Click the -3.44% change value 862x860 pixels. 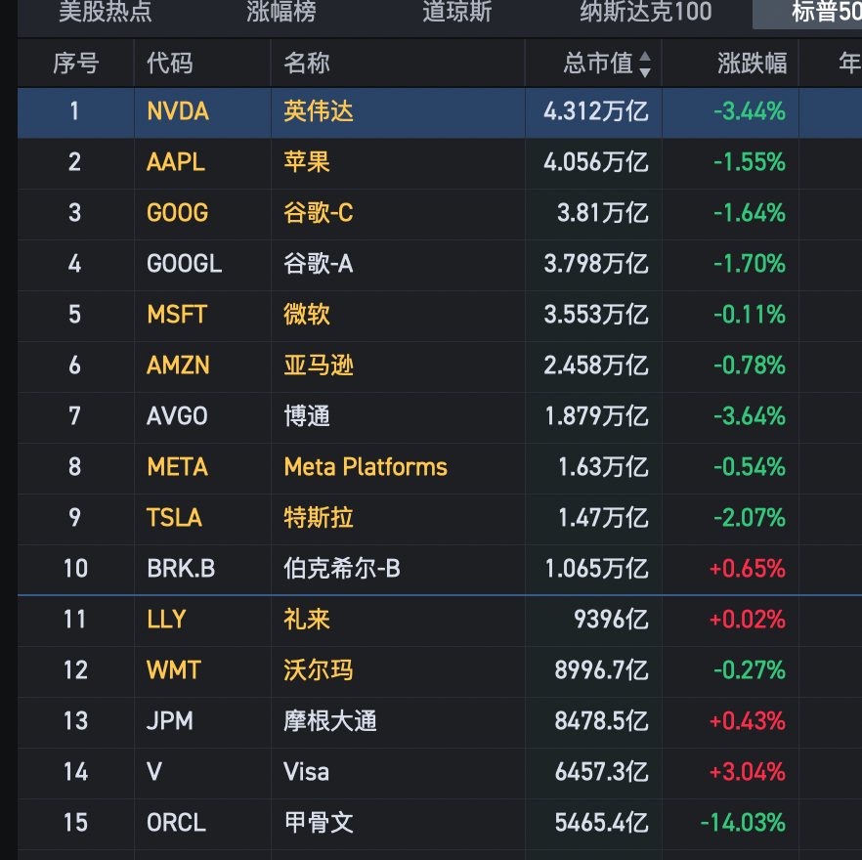point(750,111)
